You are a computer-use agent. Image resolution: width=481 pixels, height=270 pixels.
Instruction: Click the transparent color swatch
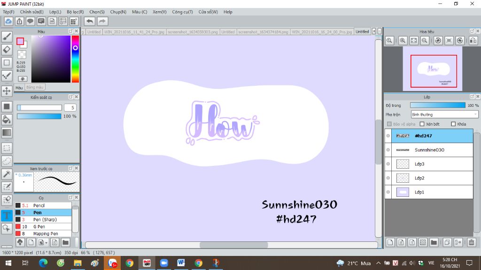tap(22, 55)
